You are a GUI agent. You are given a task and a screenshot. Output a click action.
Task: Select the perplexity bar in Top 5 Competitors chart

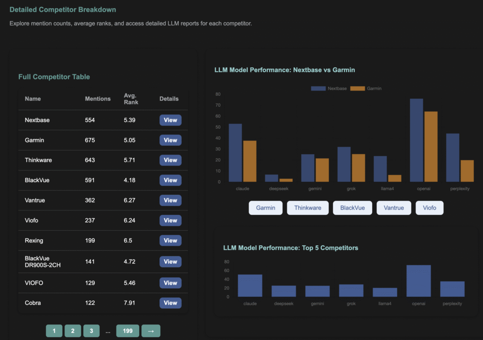click(x=452, y=289)
